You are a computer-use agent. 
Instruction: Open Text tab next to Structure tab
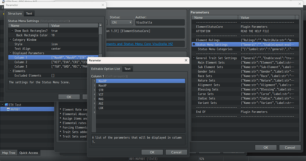(x=29, y=13)
